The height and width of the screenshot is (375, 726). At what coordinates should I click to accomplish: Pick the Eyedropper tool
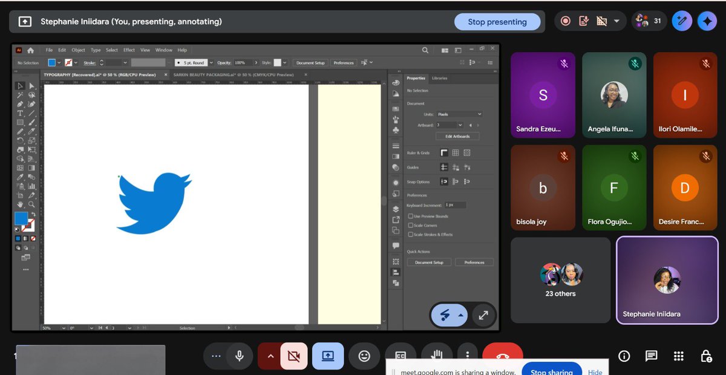[20, 177]
